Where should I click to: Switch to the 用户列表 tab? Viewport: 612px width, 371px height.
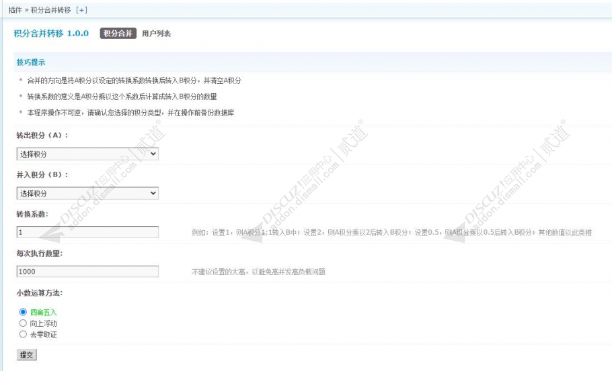tap(156, 34)
